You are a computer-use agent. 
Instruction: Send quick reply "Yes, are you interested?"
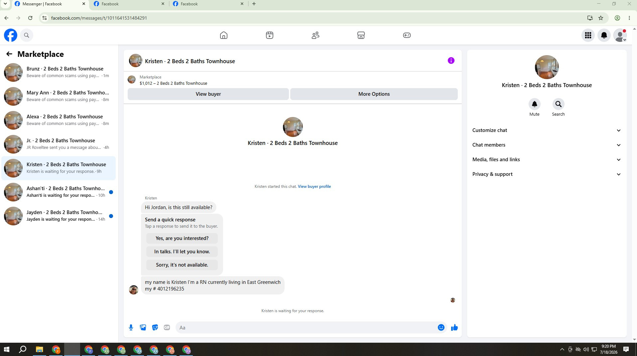tap(182, 238)
